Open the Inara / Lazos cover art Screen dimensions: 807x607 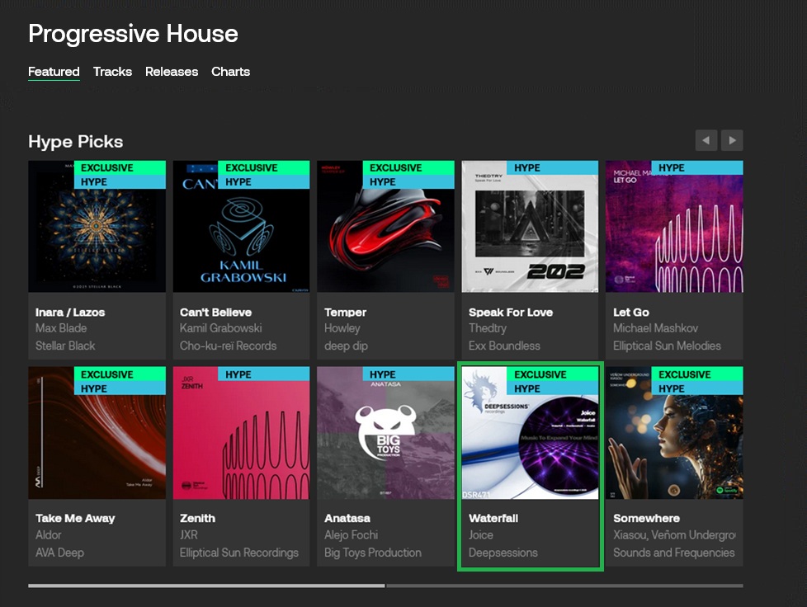coord(97,226)
